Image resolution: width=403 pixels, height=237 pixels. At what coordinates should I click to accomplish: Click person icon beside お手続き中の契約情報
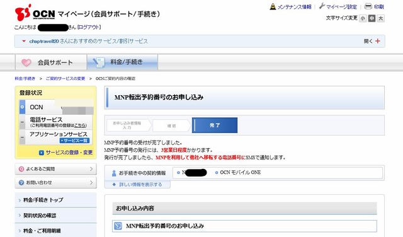114,173
